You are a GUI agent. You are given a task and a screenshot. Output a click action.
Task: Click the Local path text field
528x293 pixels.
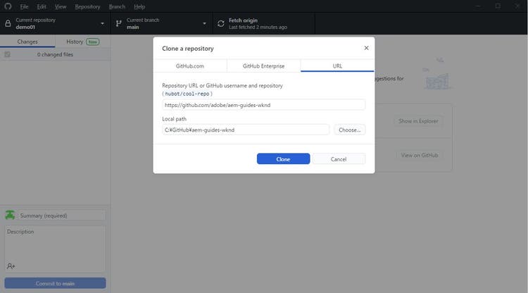click(x=246, y=130)
